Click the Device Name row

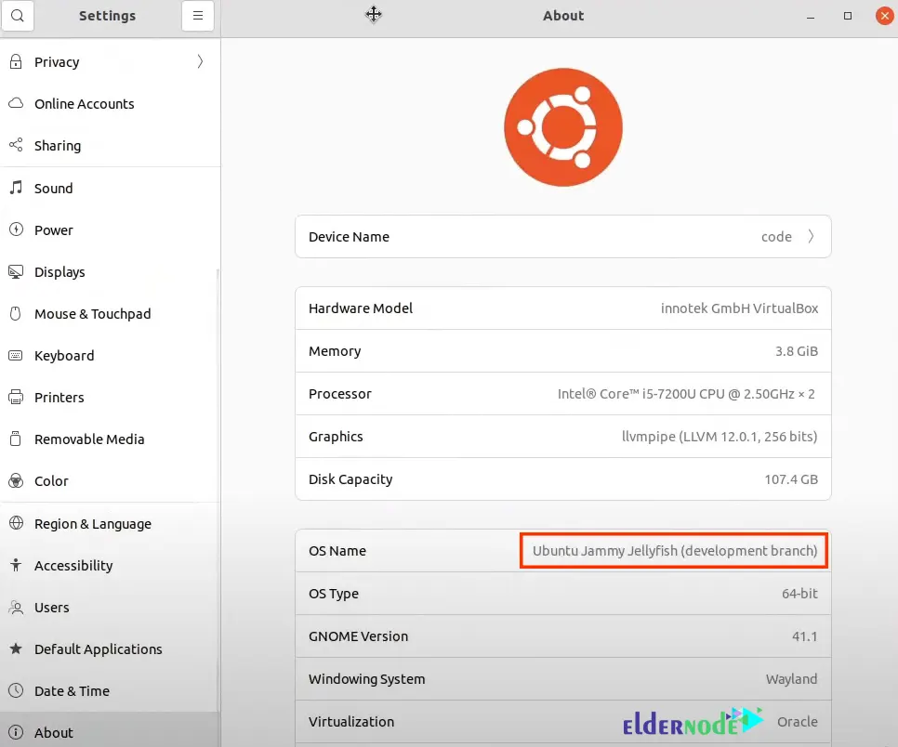click(x=562, y=237)
